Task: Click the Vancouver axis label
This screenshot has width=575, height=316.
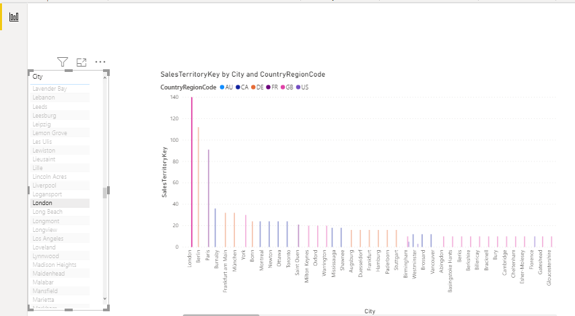Action: pos(432,261)
